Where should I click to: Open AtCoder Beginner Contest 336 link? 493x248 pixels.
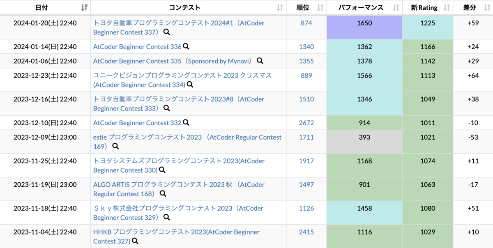[x=137, y=47]
